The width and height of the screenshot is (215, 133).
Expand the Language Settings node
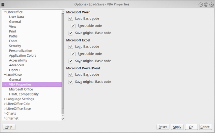[5, 99]
